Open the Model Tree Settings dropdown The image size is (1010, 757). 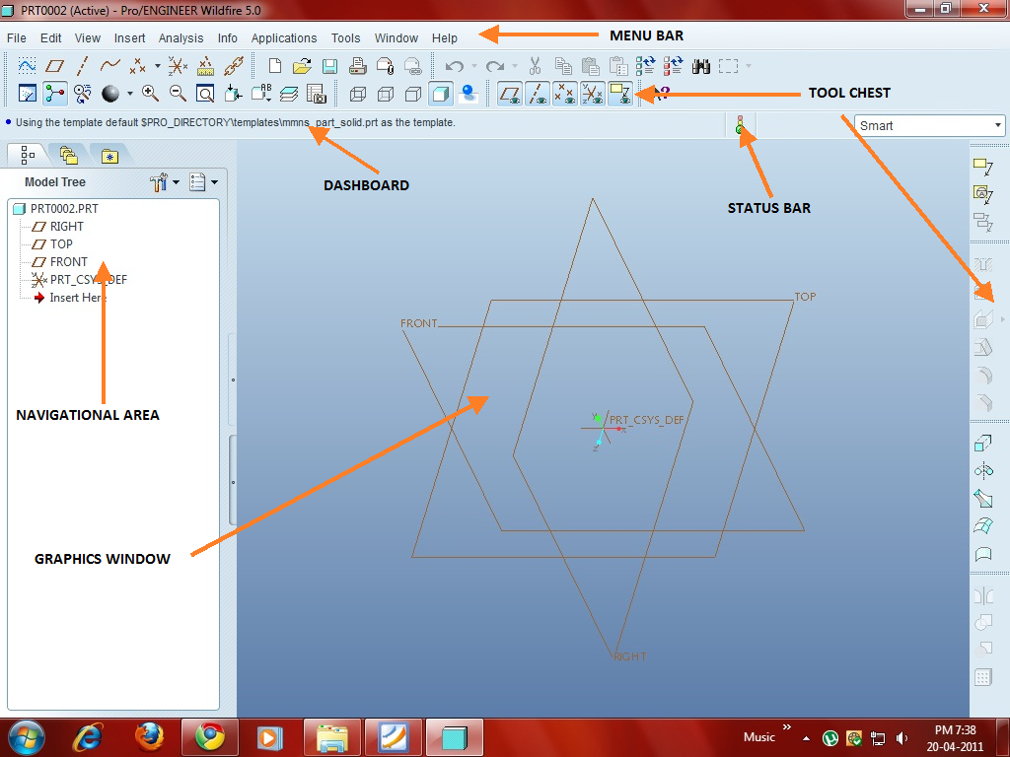tap(165, 182)
